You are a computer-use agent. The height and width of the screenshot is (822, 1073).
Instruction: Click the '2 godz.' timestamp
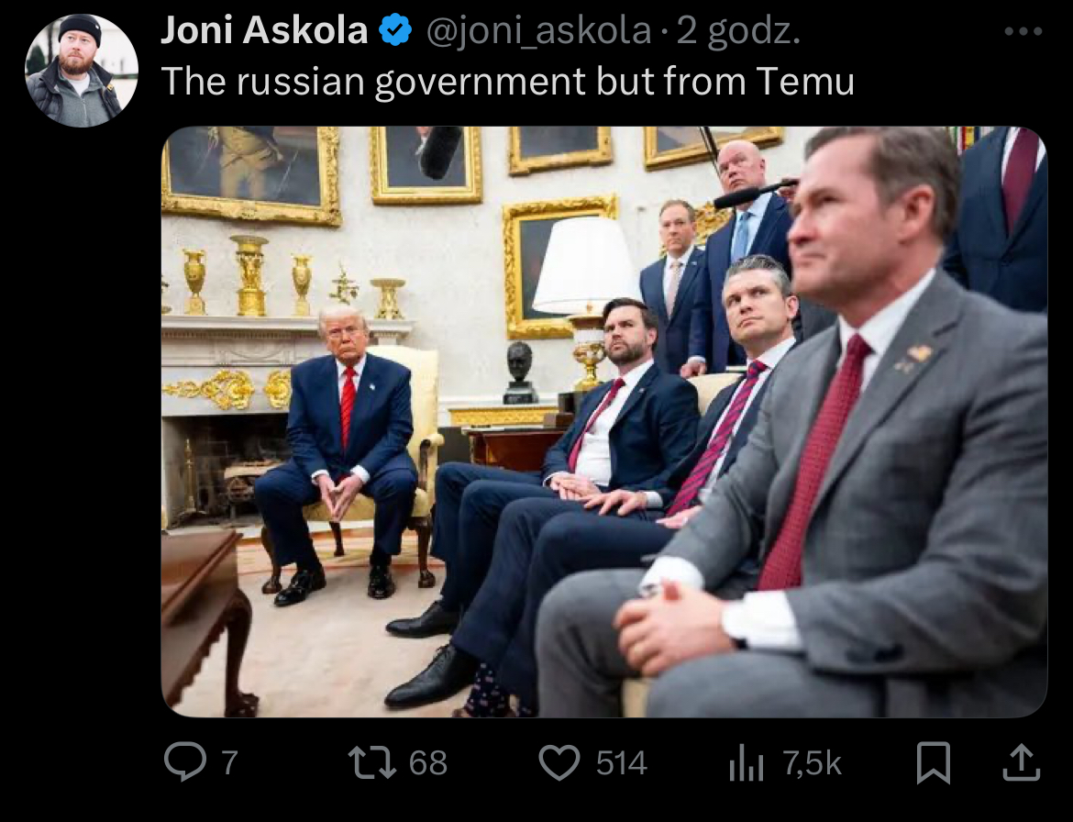[738, 31]
